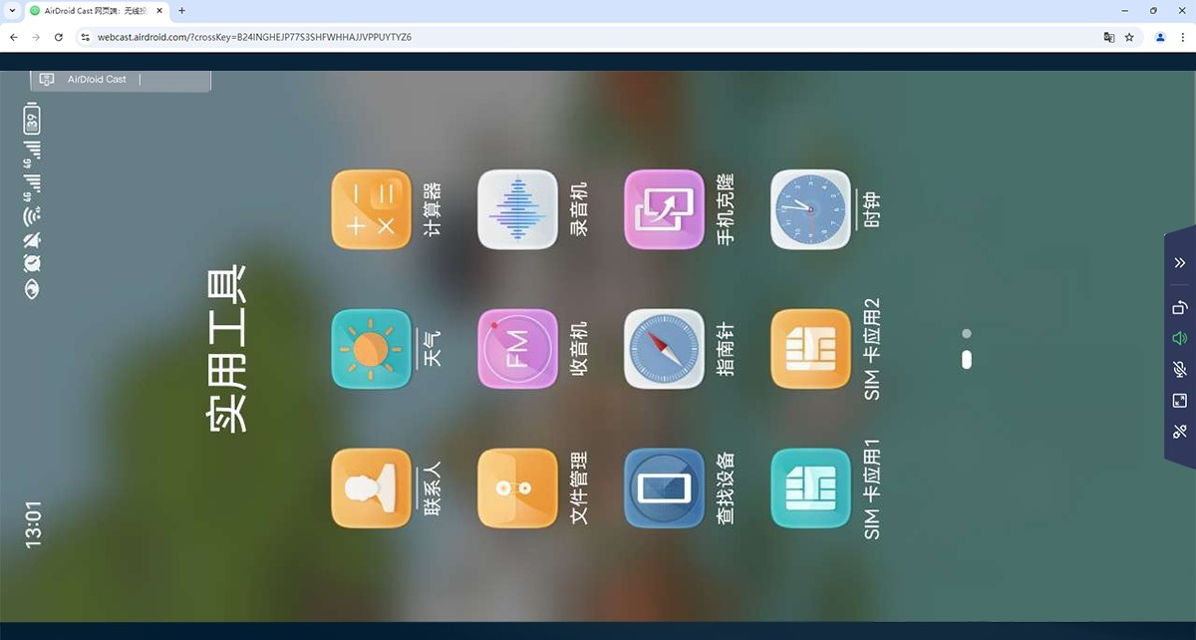Image resolution: width=1196 pixels, height=640 pixels.
Task: Open the Phone Clone app (手机克隆)
Action: 664,209
